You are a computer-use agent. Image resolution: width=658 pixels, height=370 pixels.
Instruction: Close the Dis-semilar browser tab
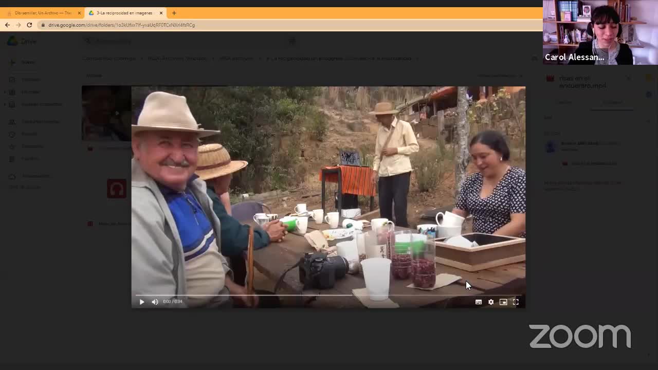(79, 13)
